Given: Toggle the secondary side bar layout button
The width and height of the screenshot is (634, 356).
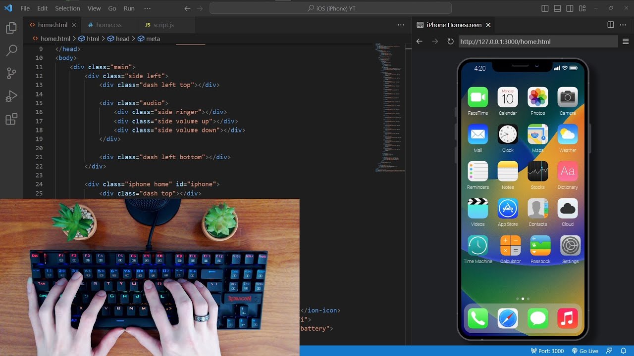Looking at the screenshot, I should tap(570, 8).
